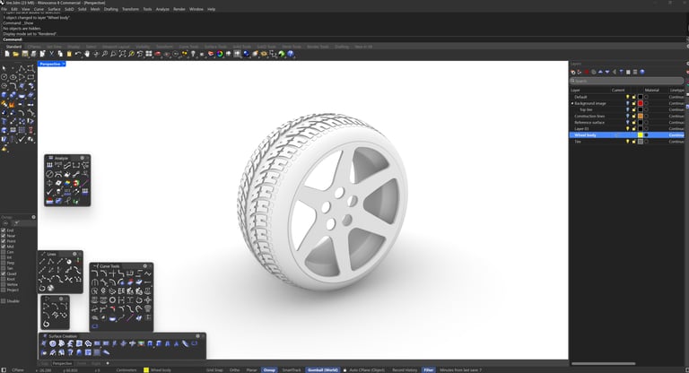Collapse the Background image layer tree

[x=571, y=103]
